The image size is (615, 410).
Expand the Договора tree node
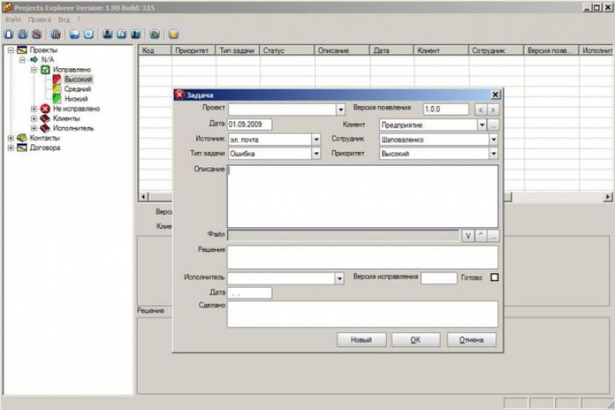tap(10, 148)
